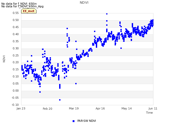Click the -0.05 y-axis tick label
This screenshot has width=169, height=126.
15,98
